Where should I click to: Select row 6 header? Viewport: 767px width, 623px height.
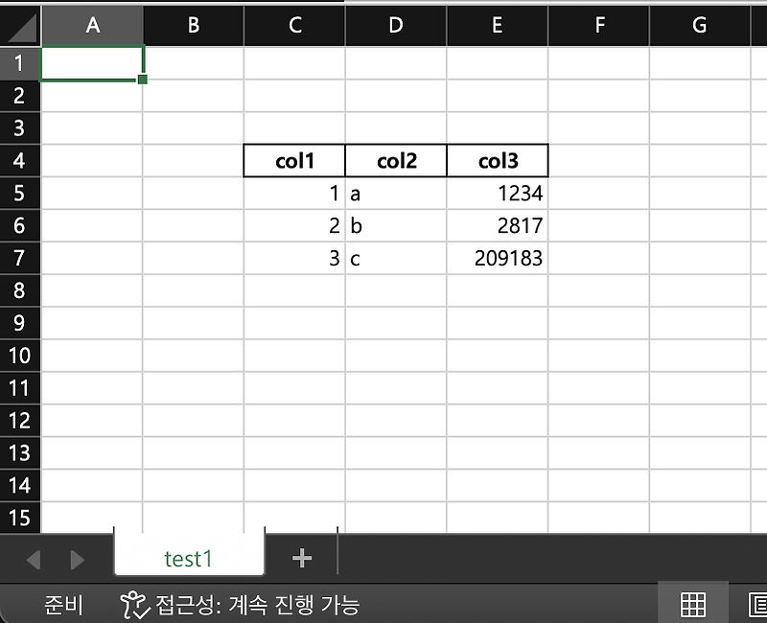tap(19, 225)
